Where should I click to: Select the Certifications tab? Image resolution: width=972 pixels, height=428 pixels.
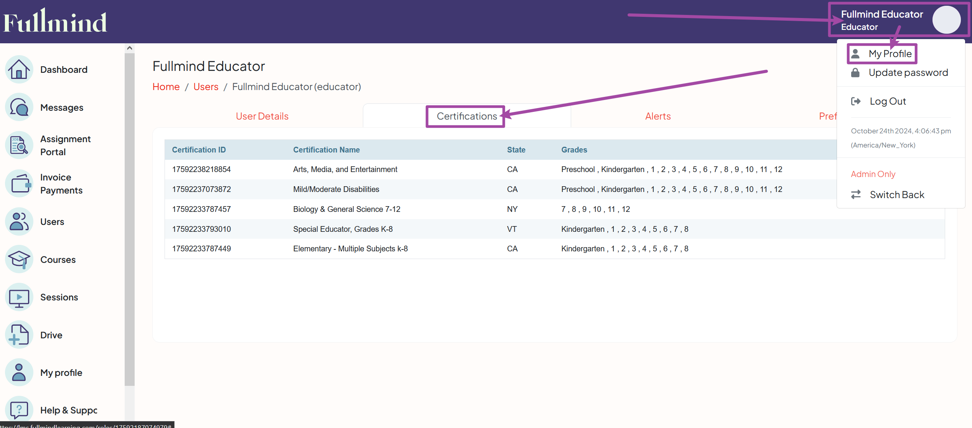[465, 116]
